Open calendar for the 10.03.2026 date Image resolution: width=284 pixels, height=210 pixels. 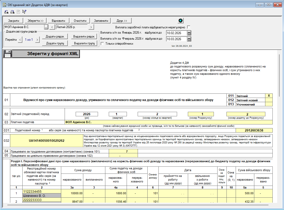point(189,39)
